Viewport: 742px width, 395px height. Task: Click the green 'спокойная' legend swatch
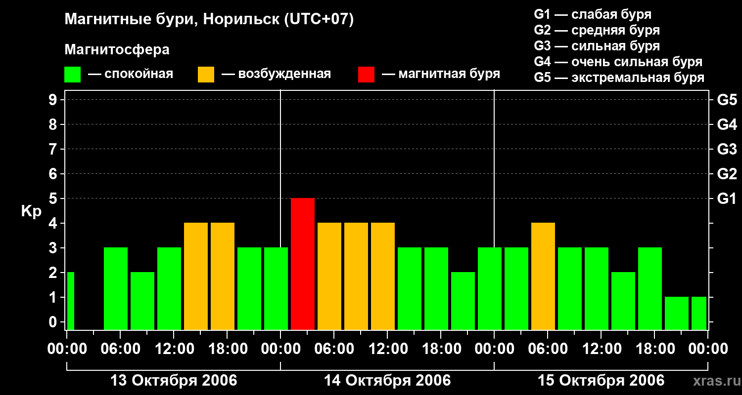tap(73, 75)
